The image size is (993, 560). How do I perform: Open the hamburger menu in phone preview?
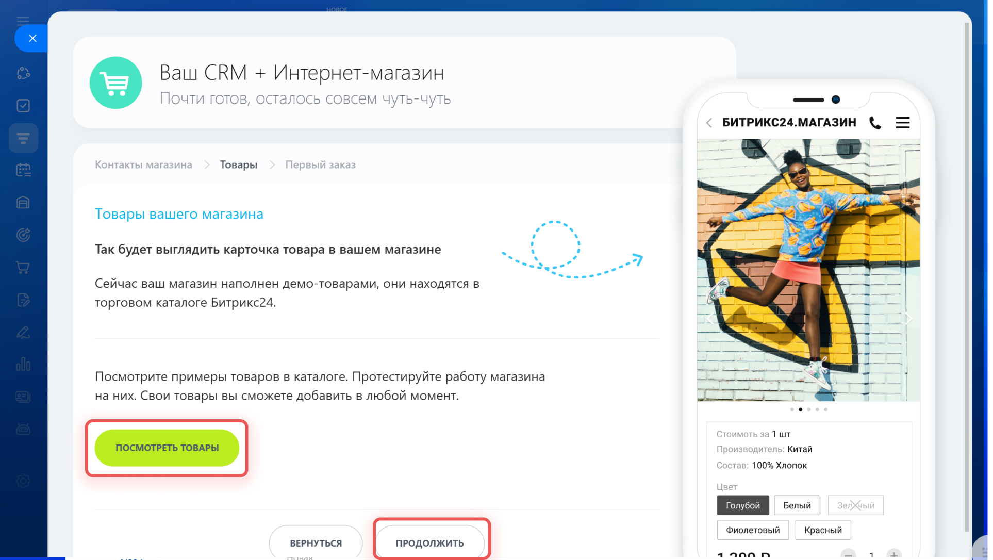click(902, 123)
